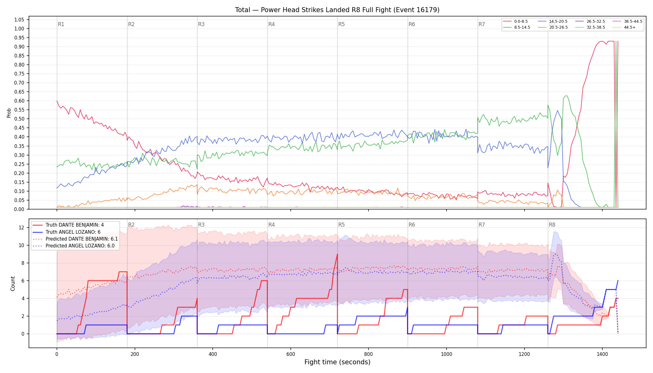Click the R4 round marker in top chart

271,24
